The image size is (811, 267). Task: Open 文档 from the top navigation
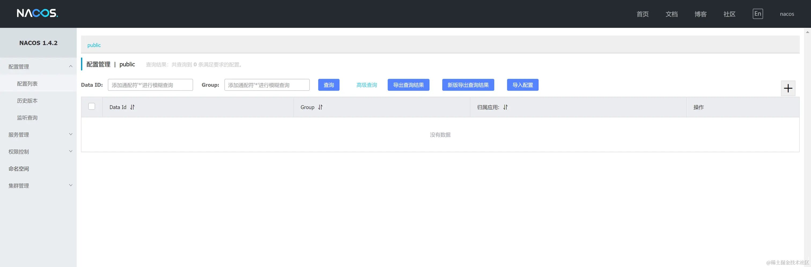[672, 14]
